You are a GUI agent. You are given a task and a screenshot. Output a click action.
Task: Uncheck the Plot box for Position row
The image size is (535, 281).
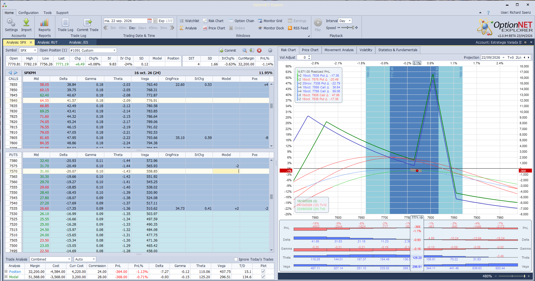coord(263,271)
